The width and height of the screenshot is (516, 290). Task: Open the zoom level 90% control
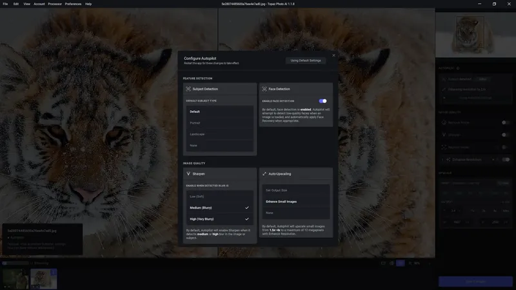point(414,264)
